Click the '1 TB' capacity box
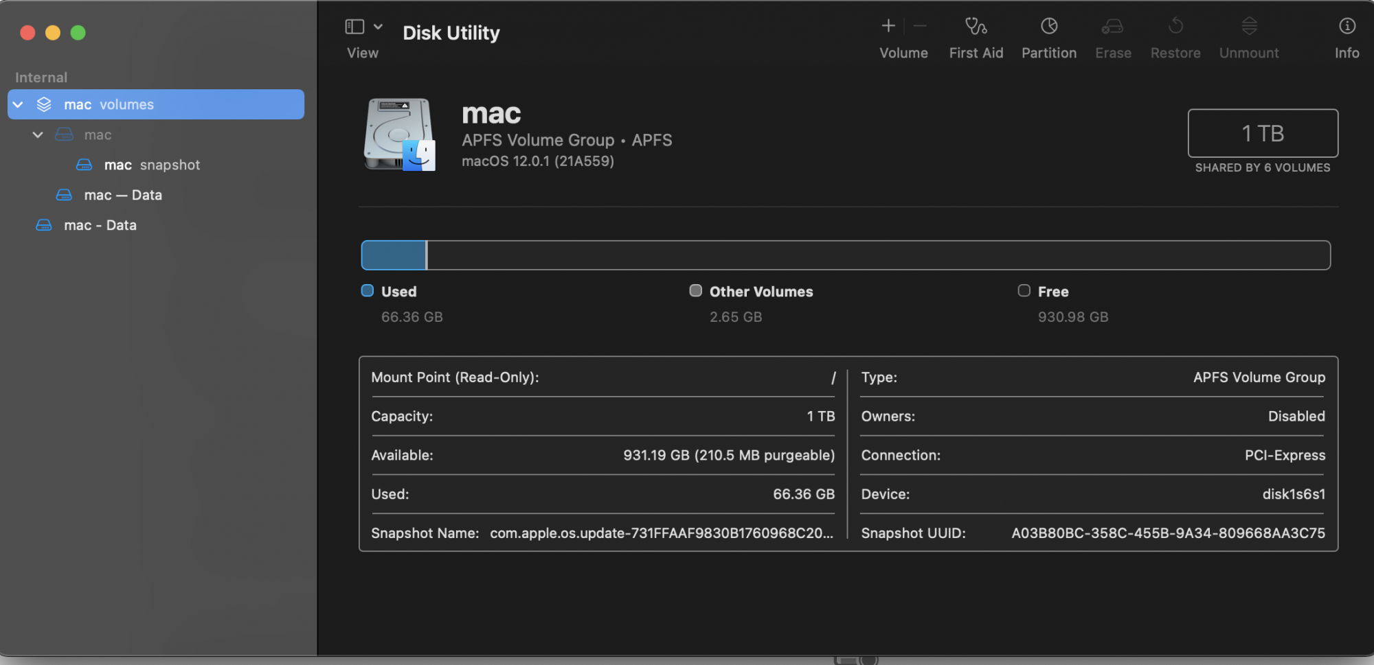The height and width of the screenshot is (665, 1374). (1263, 133)
